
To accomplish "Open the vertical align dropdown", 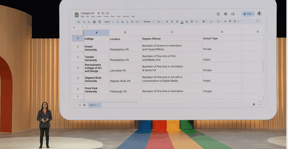I will pos(212,21).
